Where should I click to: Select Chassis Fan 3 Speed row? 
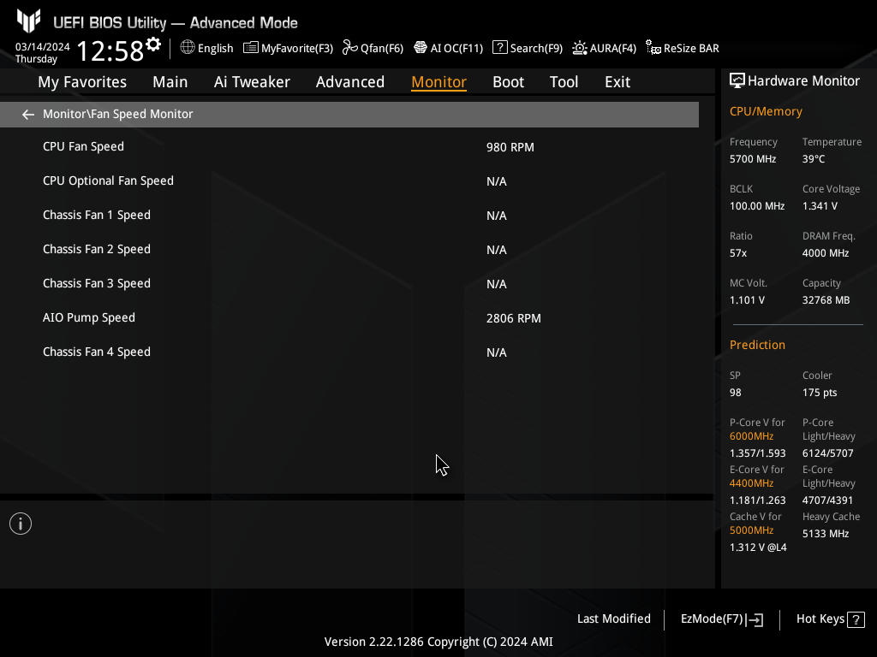(349, 284)
